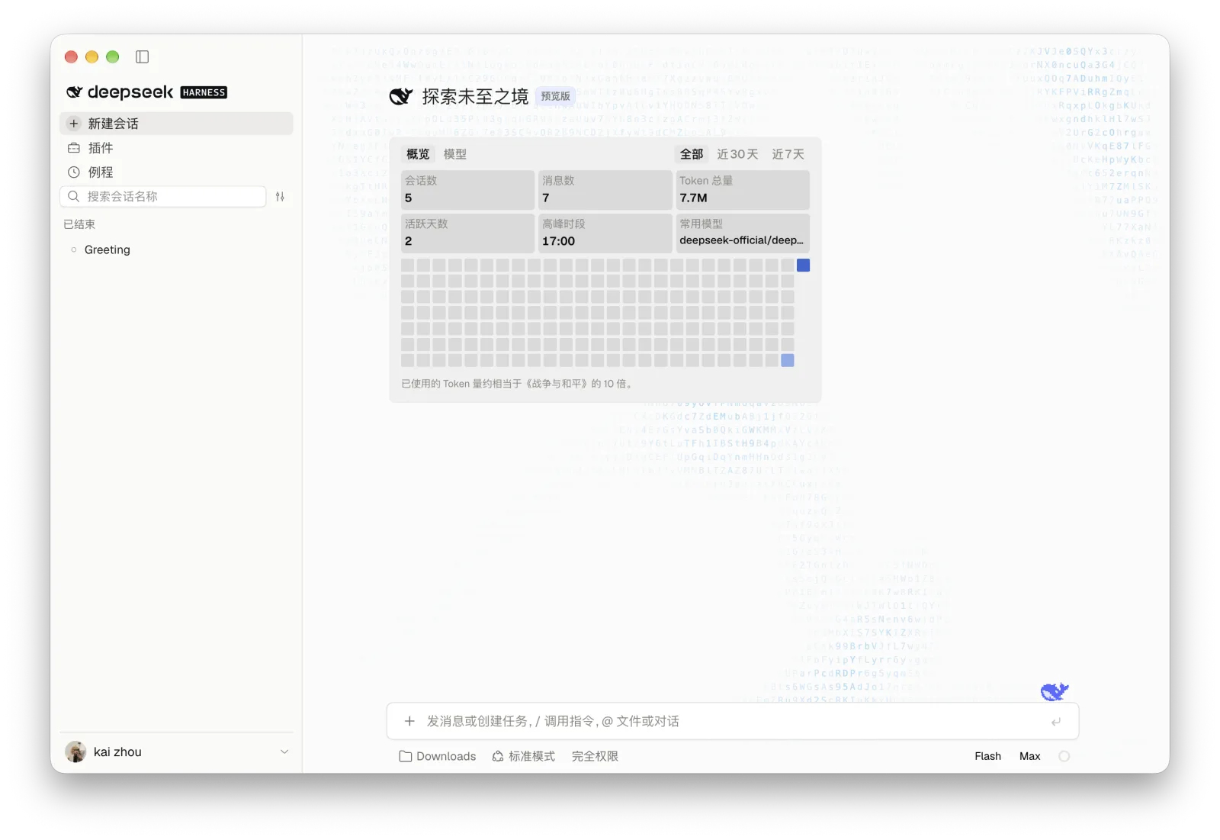Click the 新建会话 label

pyautogui.click(x=114, y=124)
